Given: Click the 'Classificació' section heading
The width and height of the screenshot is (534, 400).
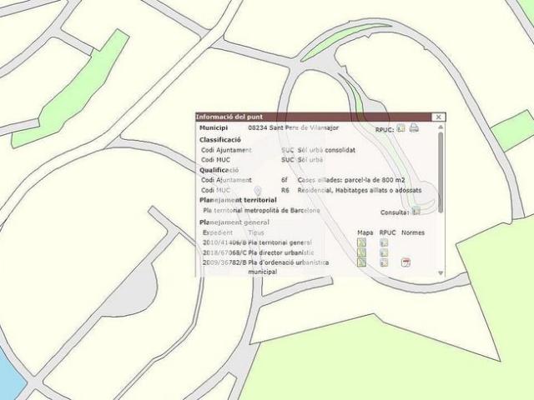Looking at the screenshot, I should tap(220, 140).
